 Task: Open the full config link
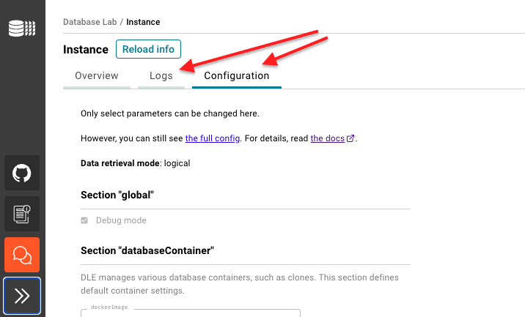pos(213,138)
